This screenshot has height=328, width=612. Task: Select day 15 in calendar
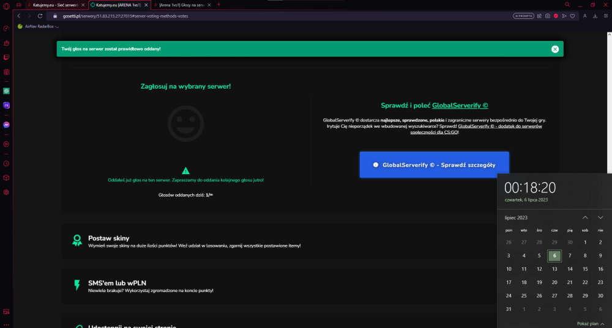coord(585,269)
